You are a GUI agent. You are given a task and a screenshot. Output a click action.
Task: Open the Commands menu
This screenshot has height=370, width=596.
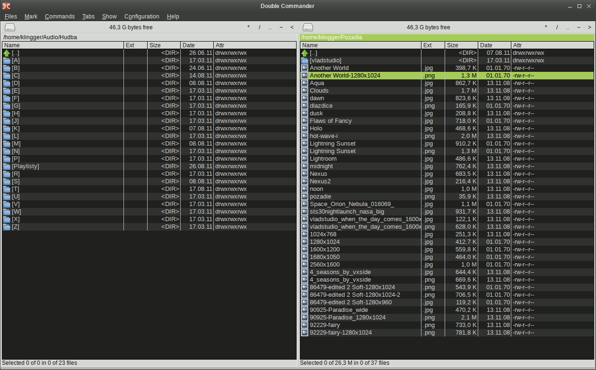pos(60,17)
